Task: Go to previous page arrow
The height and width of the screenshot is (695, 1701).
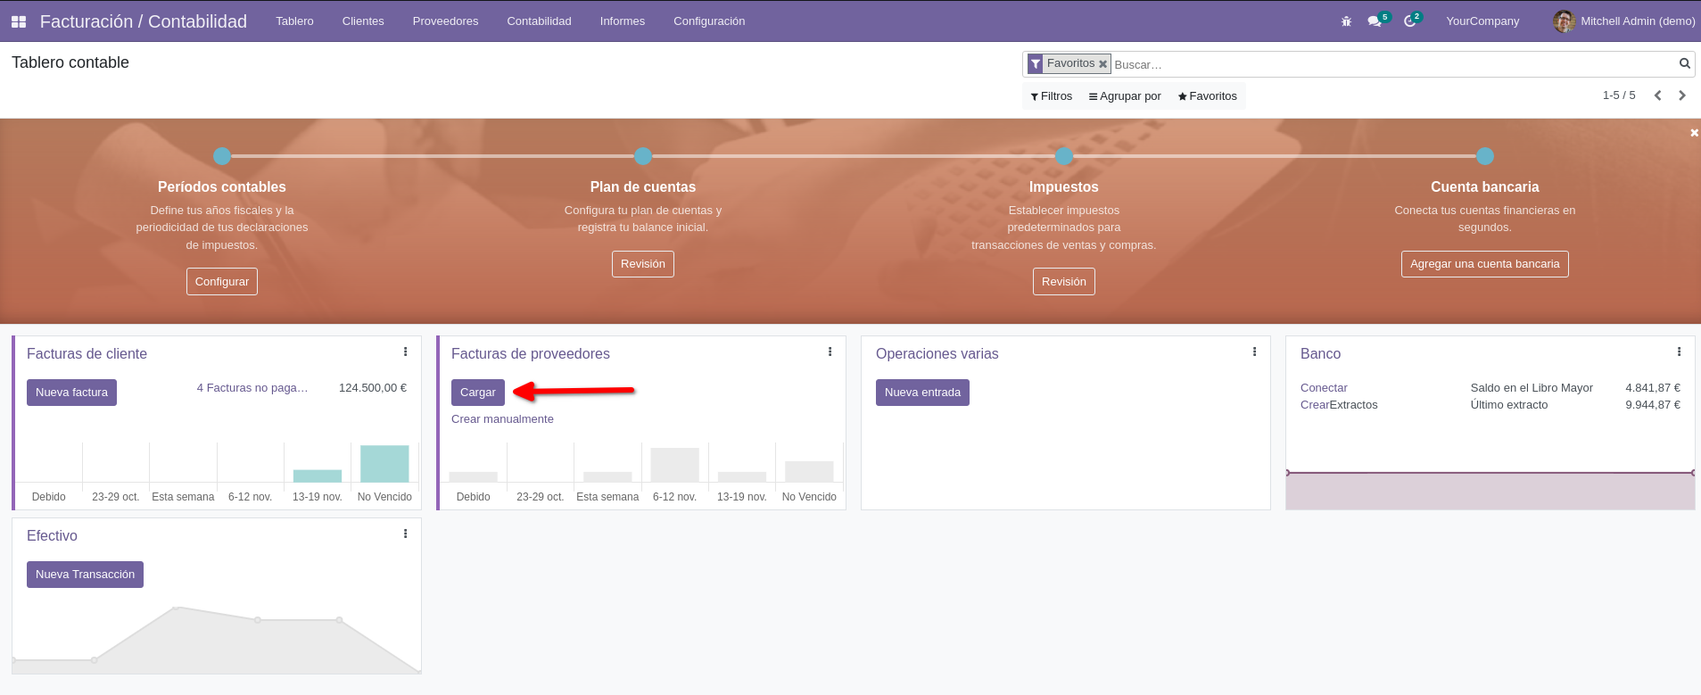Action: point(1657,95)
